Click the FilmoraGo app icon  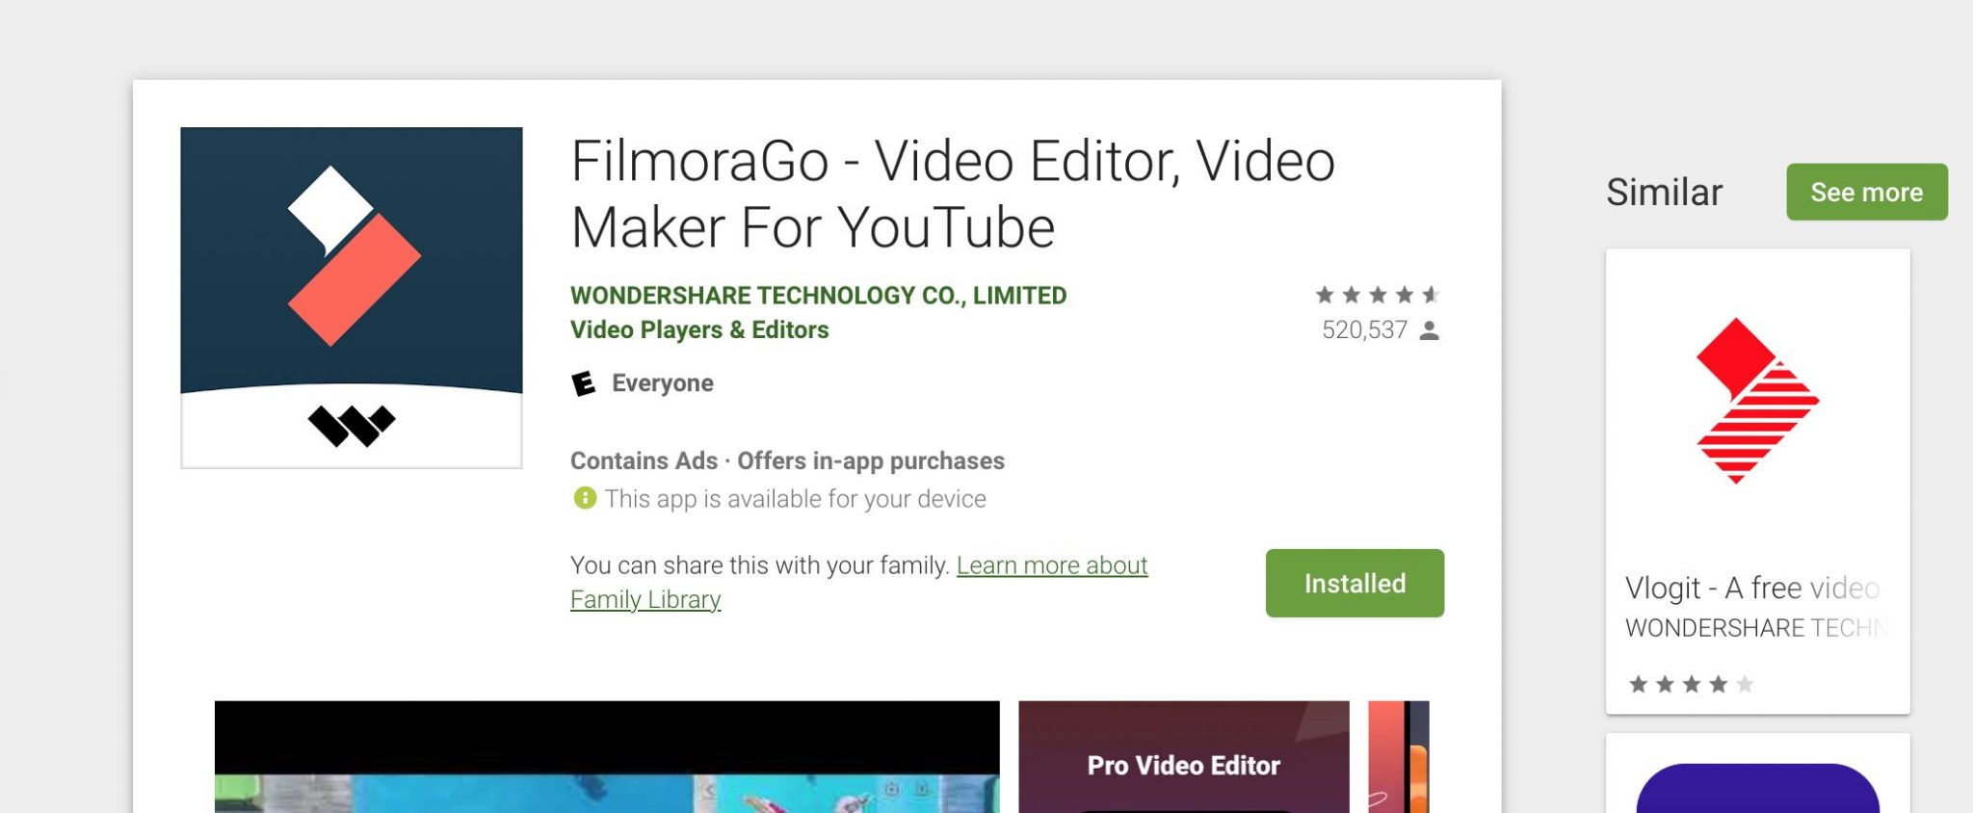point(352,298)
